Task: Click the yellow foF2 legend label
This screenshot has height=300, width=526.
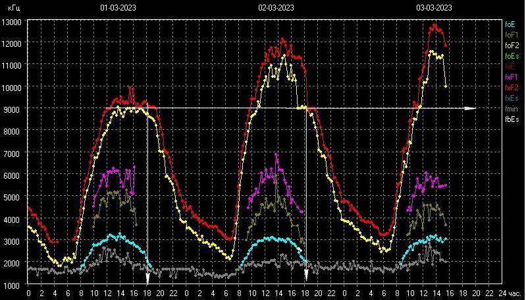Action: 512,45
